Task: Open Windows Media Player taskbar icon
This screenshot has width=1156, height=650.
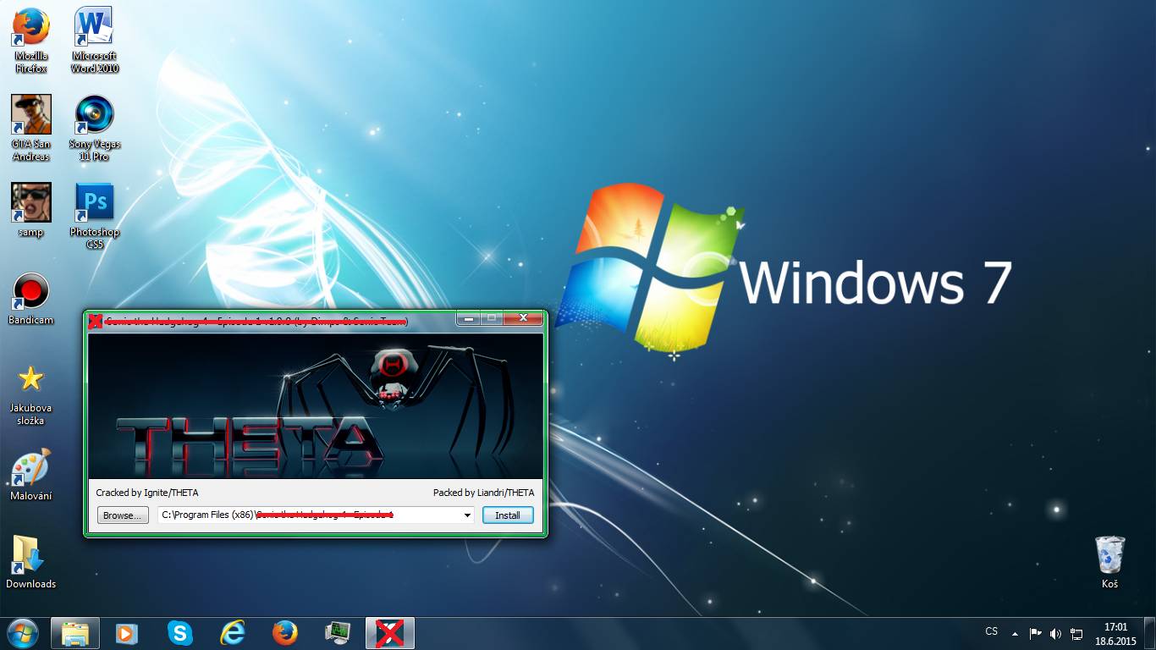Action: tap(127, 633)
